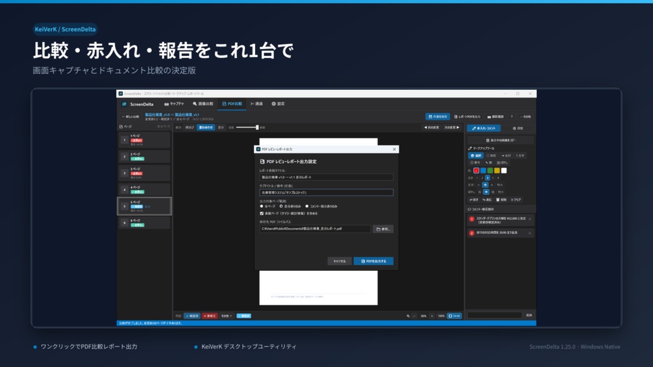Click the overlay blend slider handle
The image size is (653, 367).
tap(257, 127)
